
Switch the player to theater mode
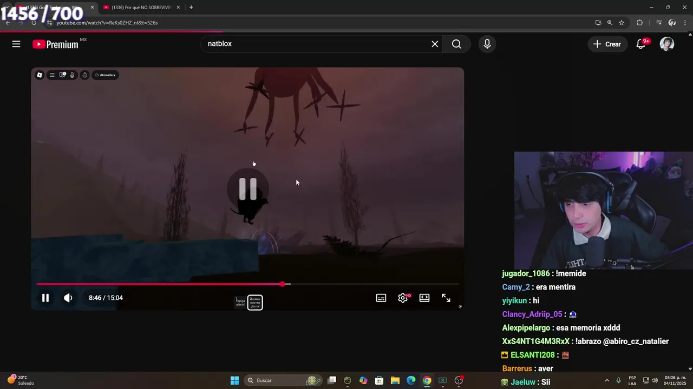[424, 298]
